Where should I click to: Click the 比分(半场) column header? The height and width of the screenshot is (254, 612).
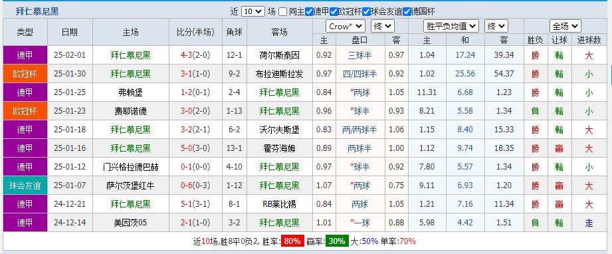(196, 33)
